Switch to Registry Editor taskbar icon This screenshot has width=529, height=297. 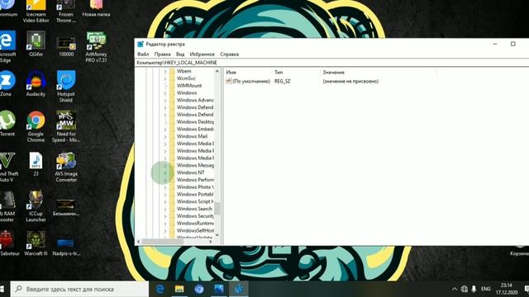coord(239,289)
